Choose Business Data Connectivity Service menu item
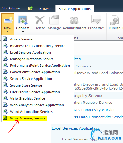The height and width of the screenshot is (143, 123). (x=38, y=46)
